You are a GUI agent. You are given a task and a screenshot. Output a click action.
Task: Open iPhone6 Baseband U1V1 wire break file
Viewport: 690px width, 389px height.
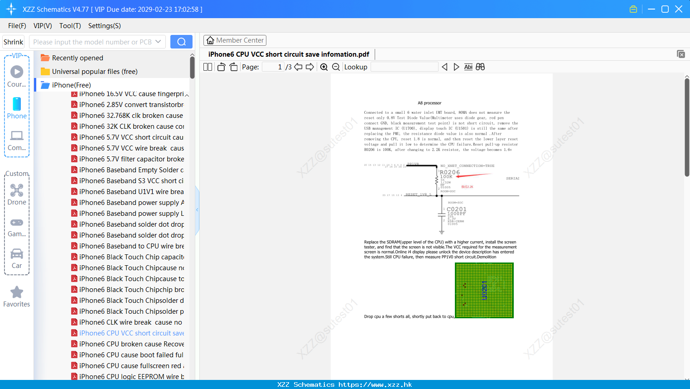[127, 192]
